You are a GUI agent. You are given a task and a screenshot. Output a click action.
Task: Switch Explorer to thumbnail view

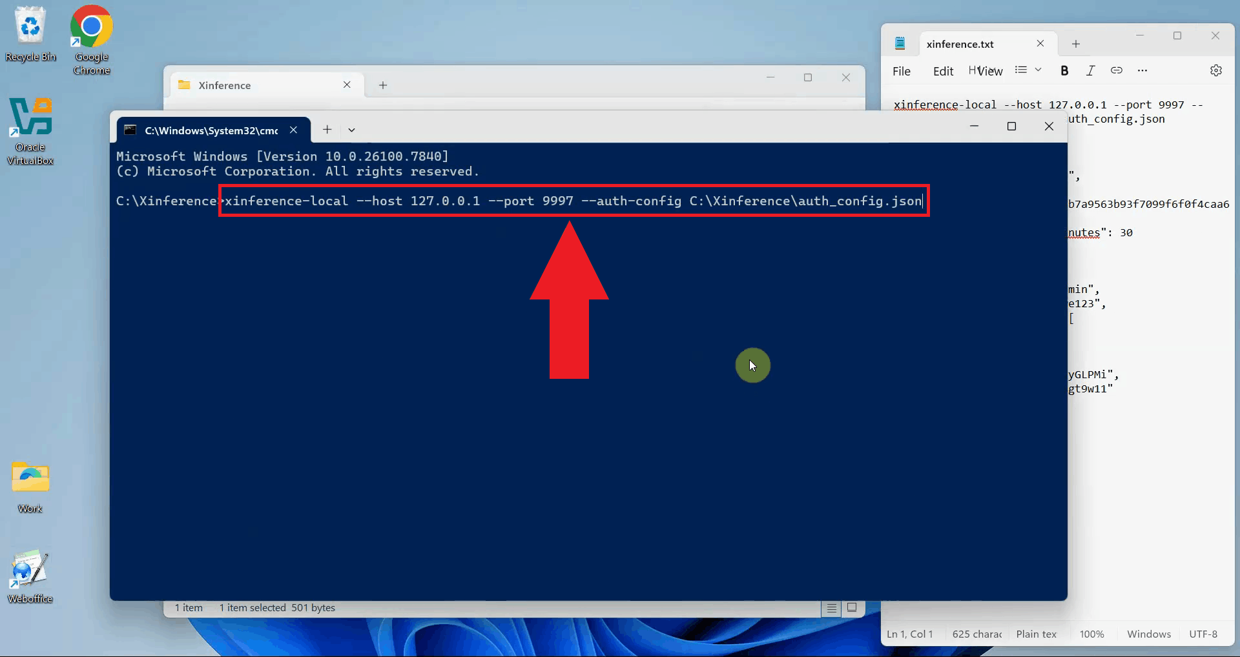852,607
